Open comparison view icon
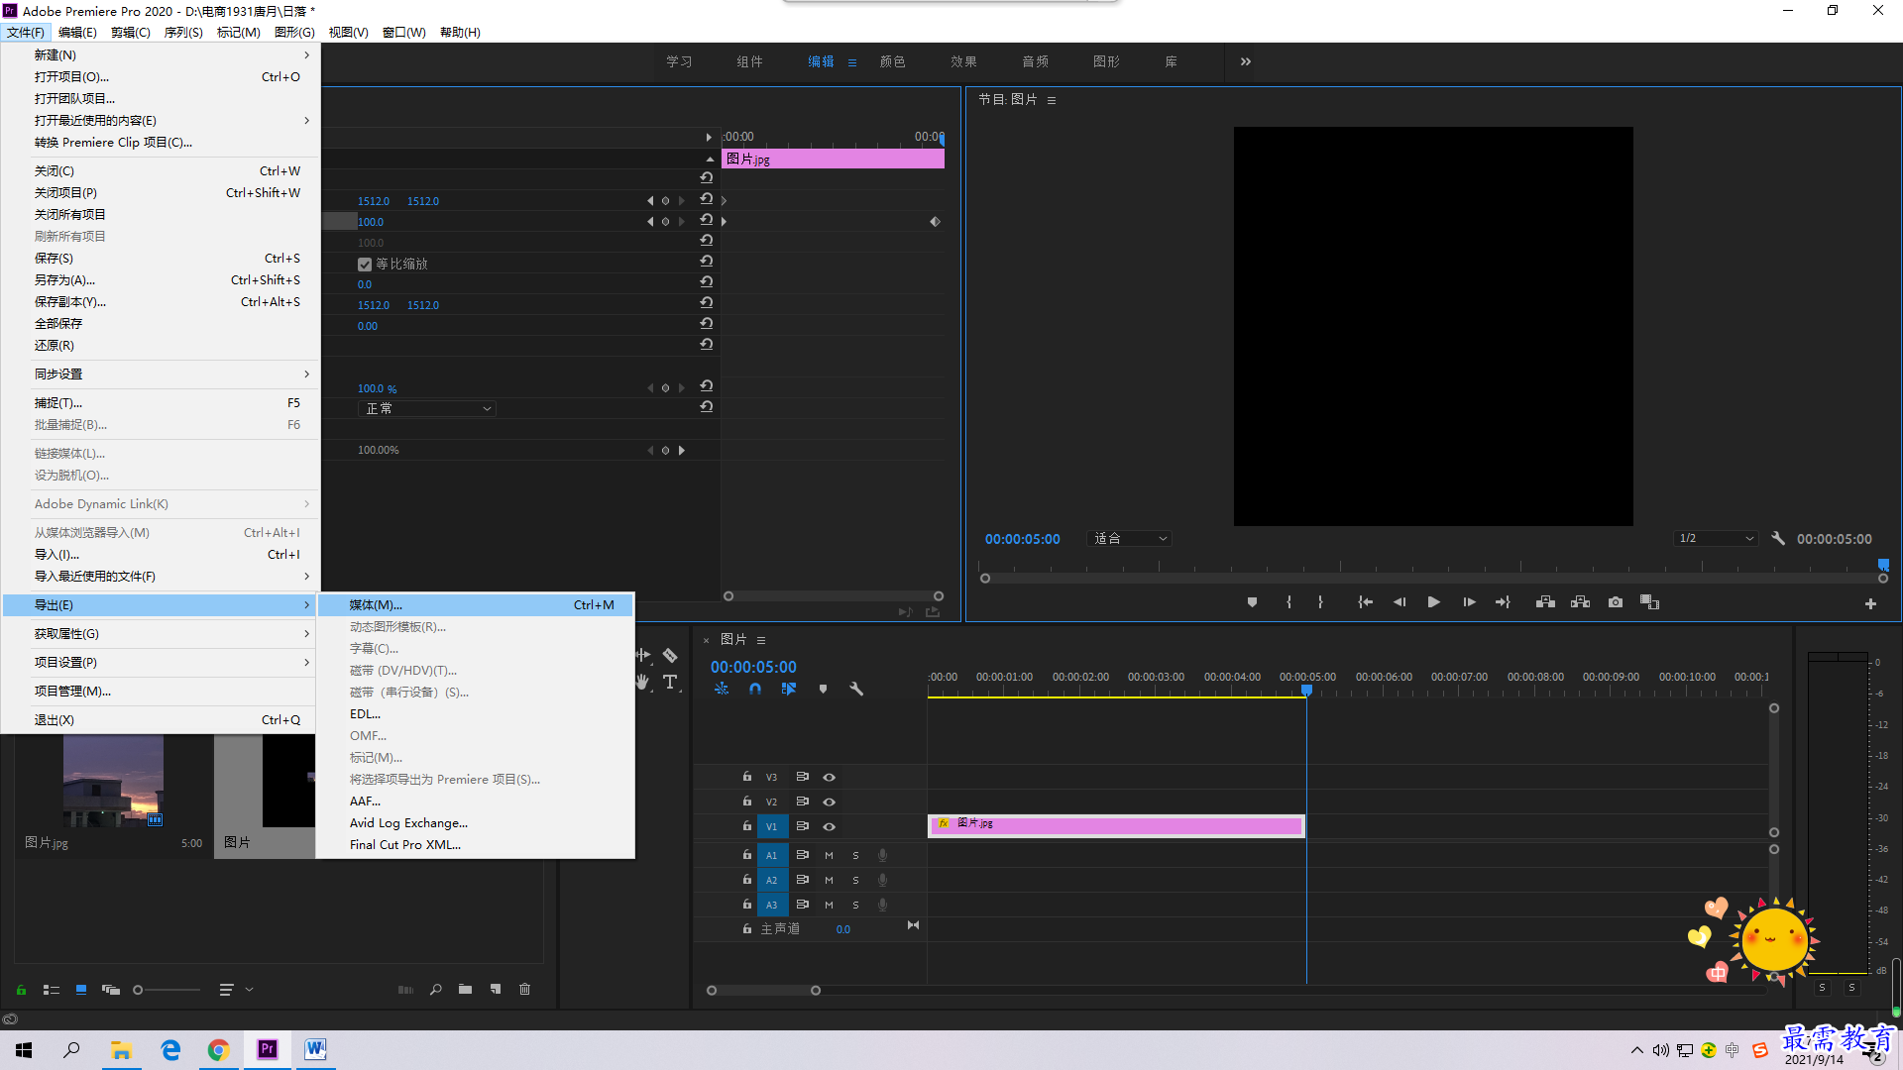The image size is (1903, 1070). (1649, 602)
